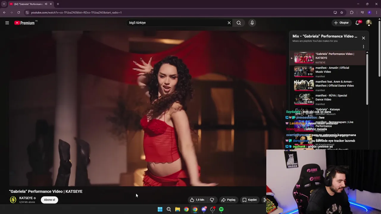Screen dimensions: 381x214
Task: Open the first Chrome taskbar icon
Action: [x=186, y=210]
